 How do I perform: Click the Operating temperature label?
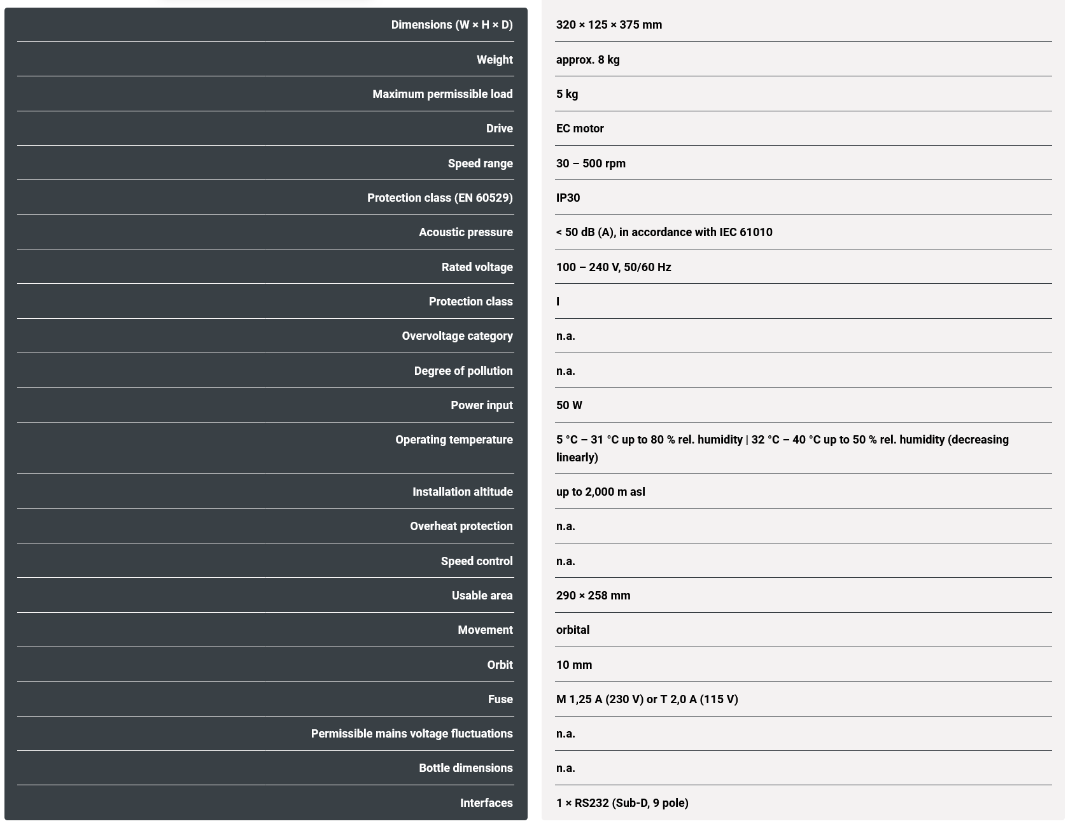(x=454, y=440)
